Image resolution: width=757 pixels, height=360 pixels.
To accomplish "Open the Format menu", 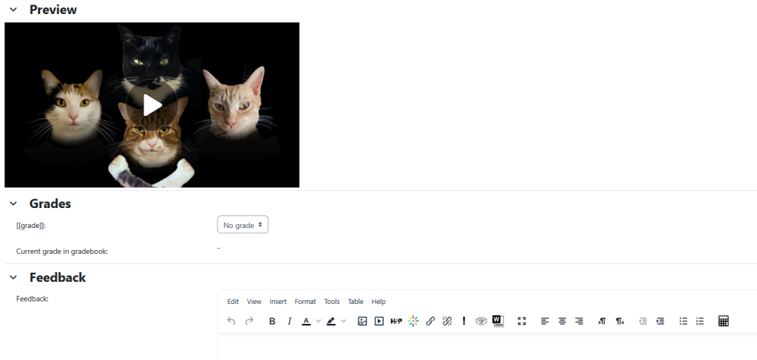I will tap(305, 302).
